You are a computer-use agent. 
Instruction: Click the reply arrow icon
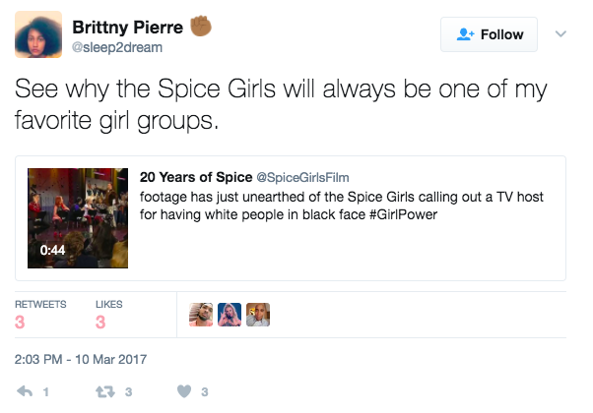tap(25, 391)
